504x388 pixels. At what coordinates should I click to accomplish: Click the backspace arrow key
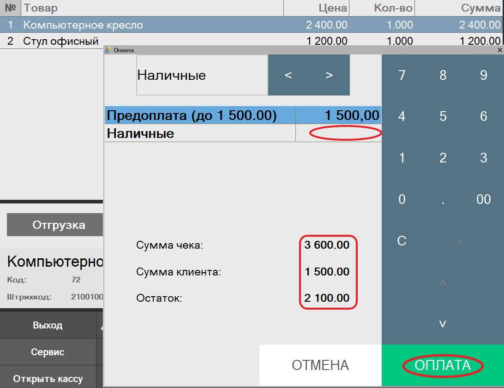(463, 241)
